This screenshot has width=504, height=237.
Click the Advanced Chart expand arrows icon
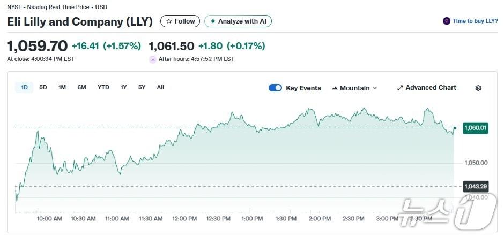coord(399,88)
